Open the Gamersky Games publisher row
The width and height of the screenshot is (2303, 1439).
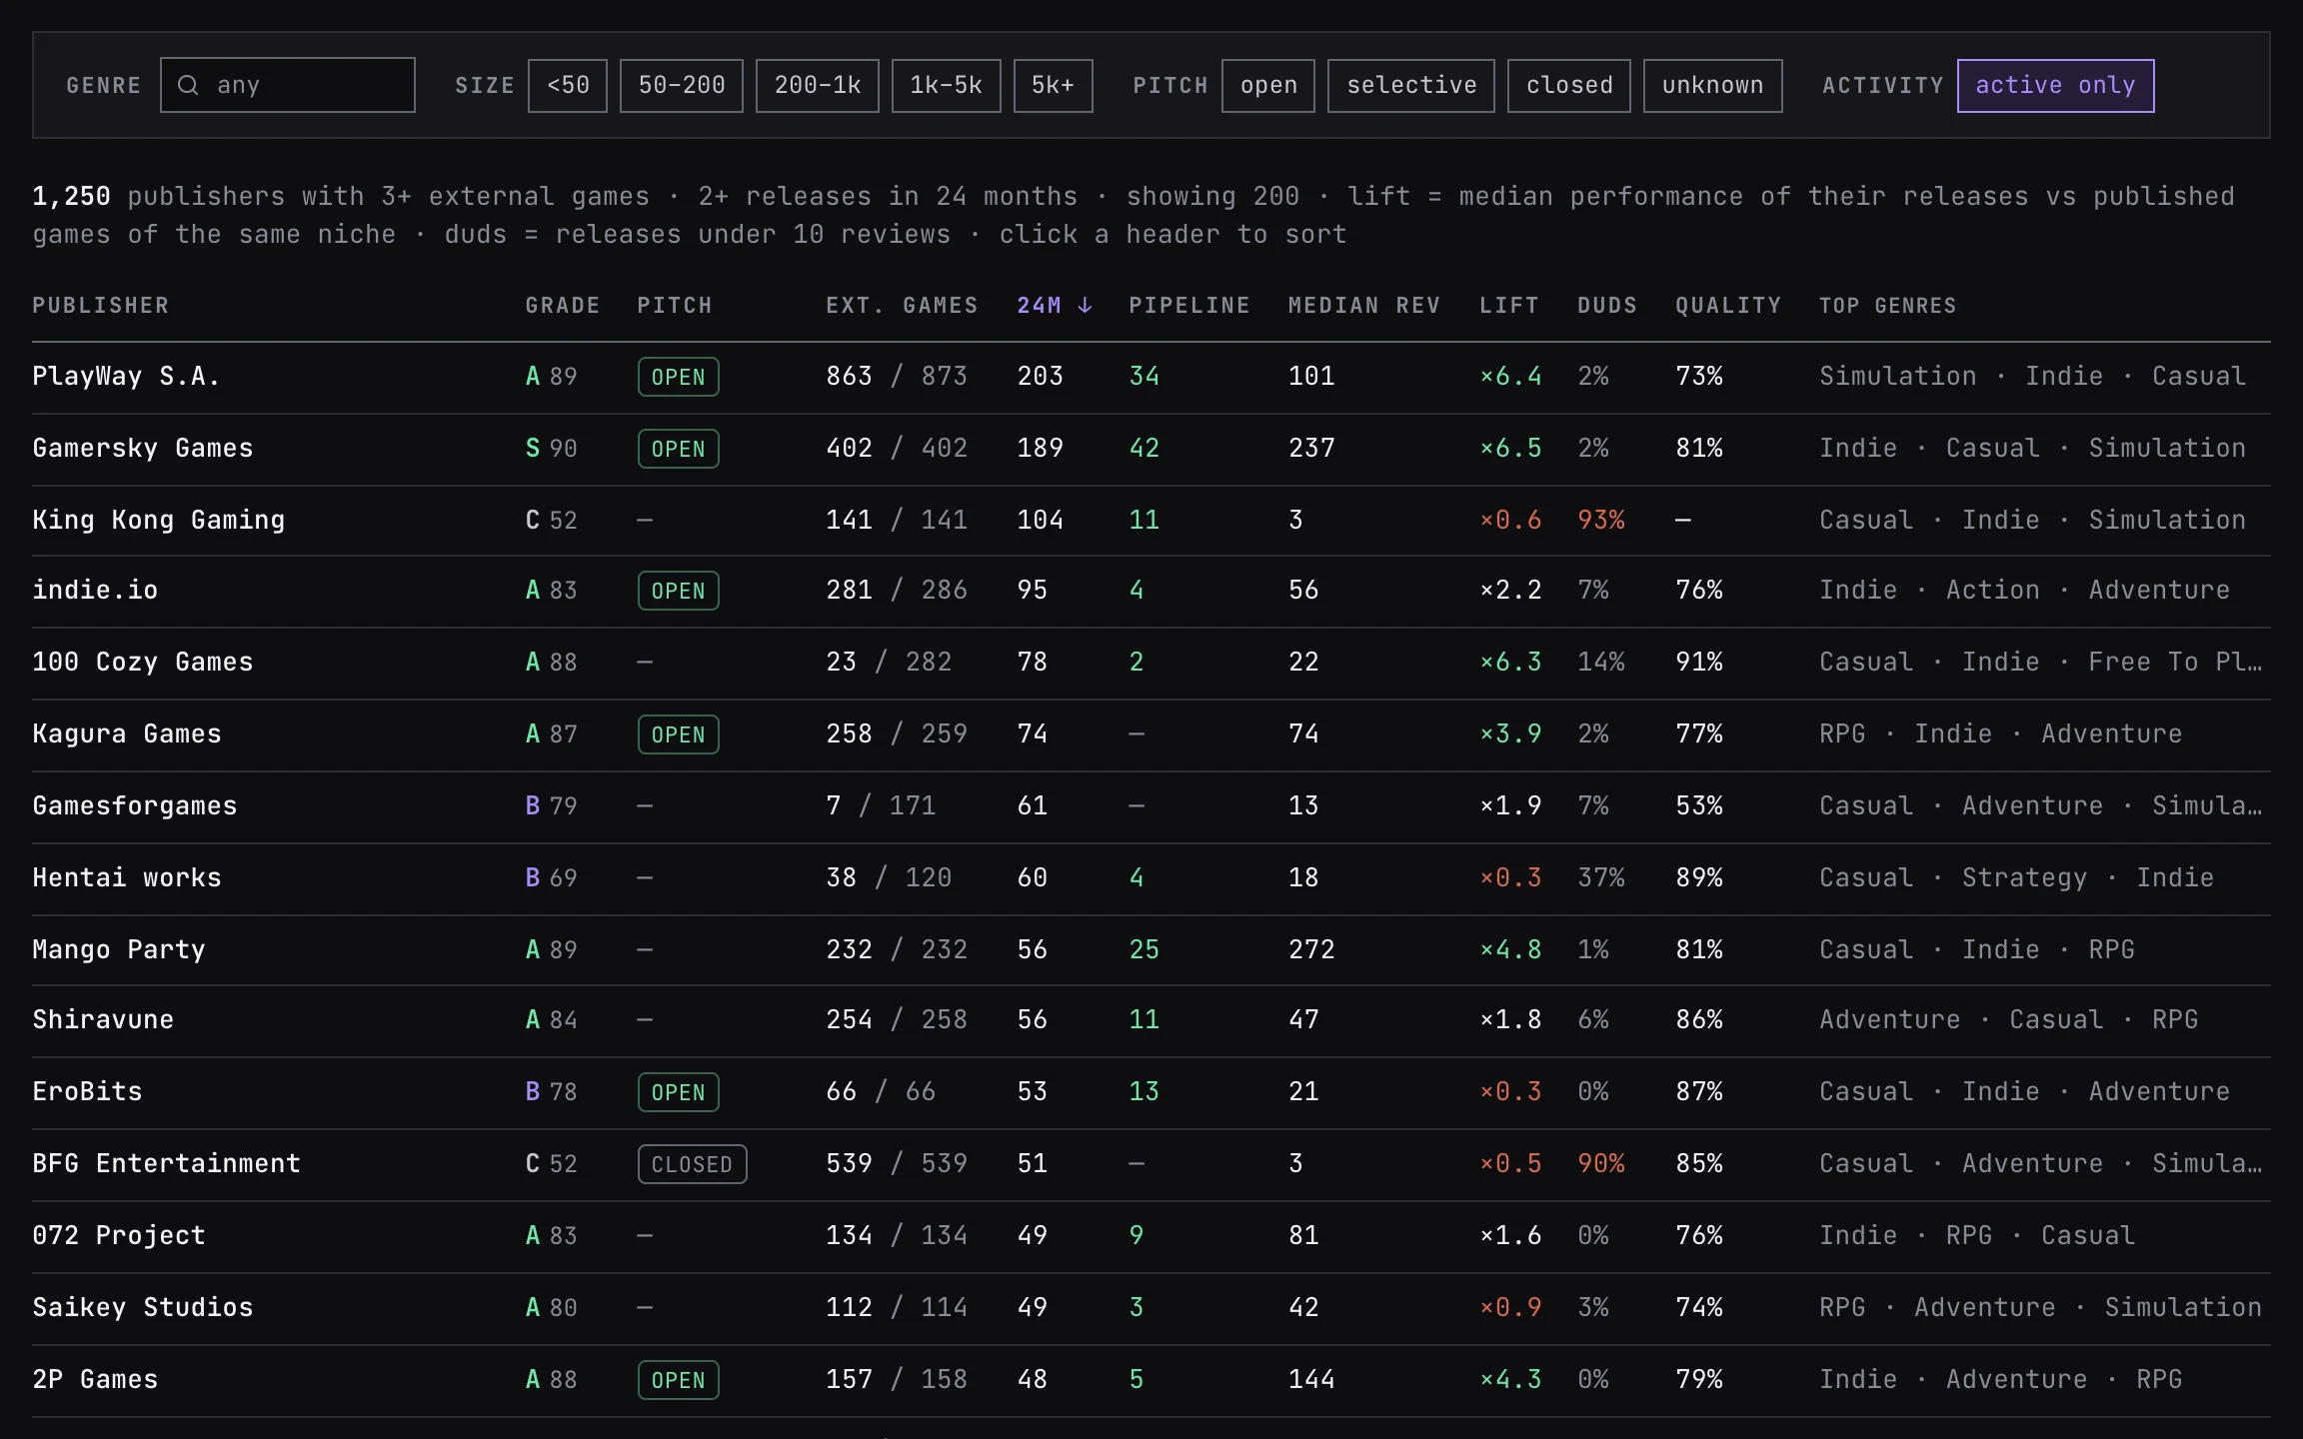point(1151,449)
